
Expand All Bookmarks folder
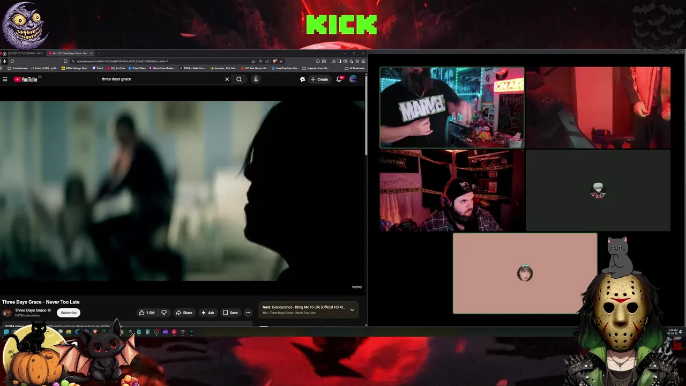point(355,68)
